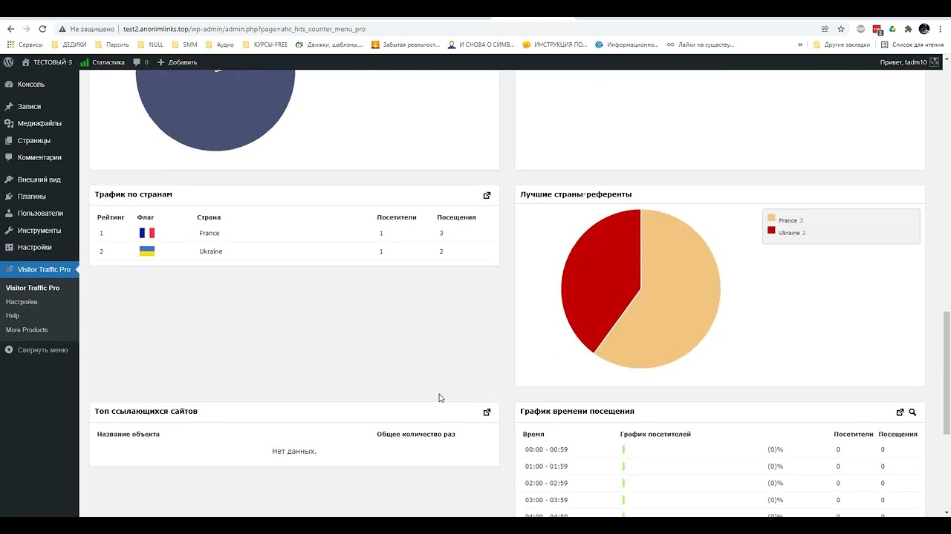The height and width of the screenshot is (534, 951).
Task: Open Настройки under Visitor Traffic Pro submenu
Action: (22, 302)
